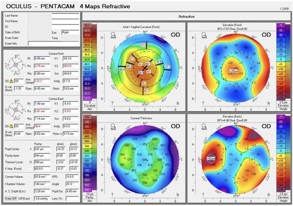Click the +39µm apex marker on front elevation
The image size is (293, 206).
[233, 71]
